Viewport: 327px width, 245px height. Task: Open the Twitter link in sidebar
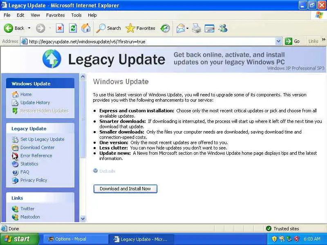tap(27, 209)
